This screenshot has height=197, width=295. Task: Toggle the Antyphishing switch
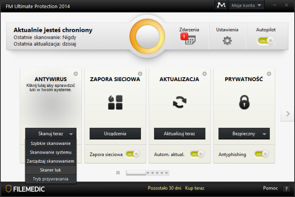tap(262, 154)
